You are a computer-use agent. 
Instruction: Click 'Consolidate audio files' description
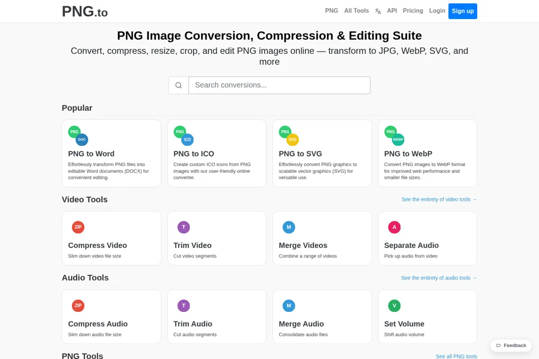point(303,335)
